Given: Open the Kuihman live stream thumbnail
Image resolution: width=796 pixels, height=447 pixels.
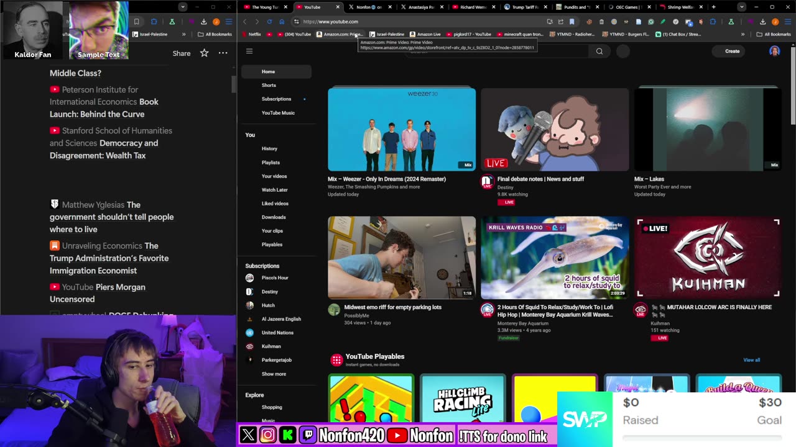Looking at the screenshot, I should (x=708, y=258).
